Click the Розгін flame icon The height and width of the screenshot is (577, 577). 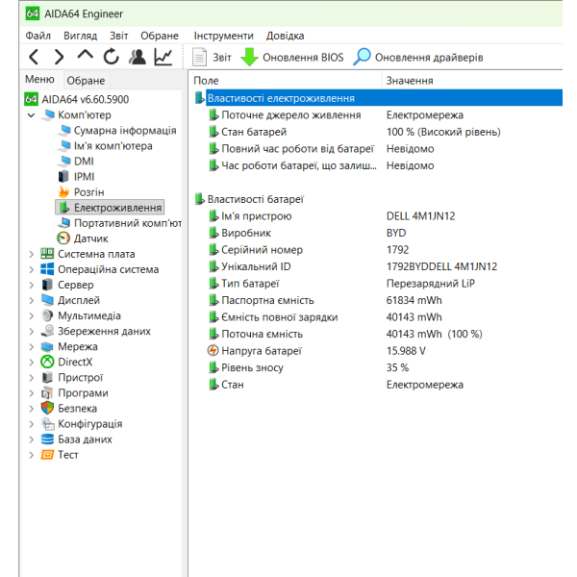tap(63, 192)
